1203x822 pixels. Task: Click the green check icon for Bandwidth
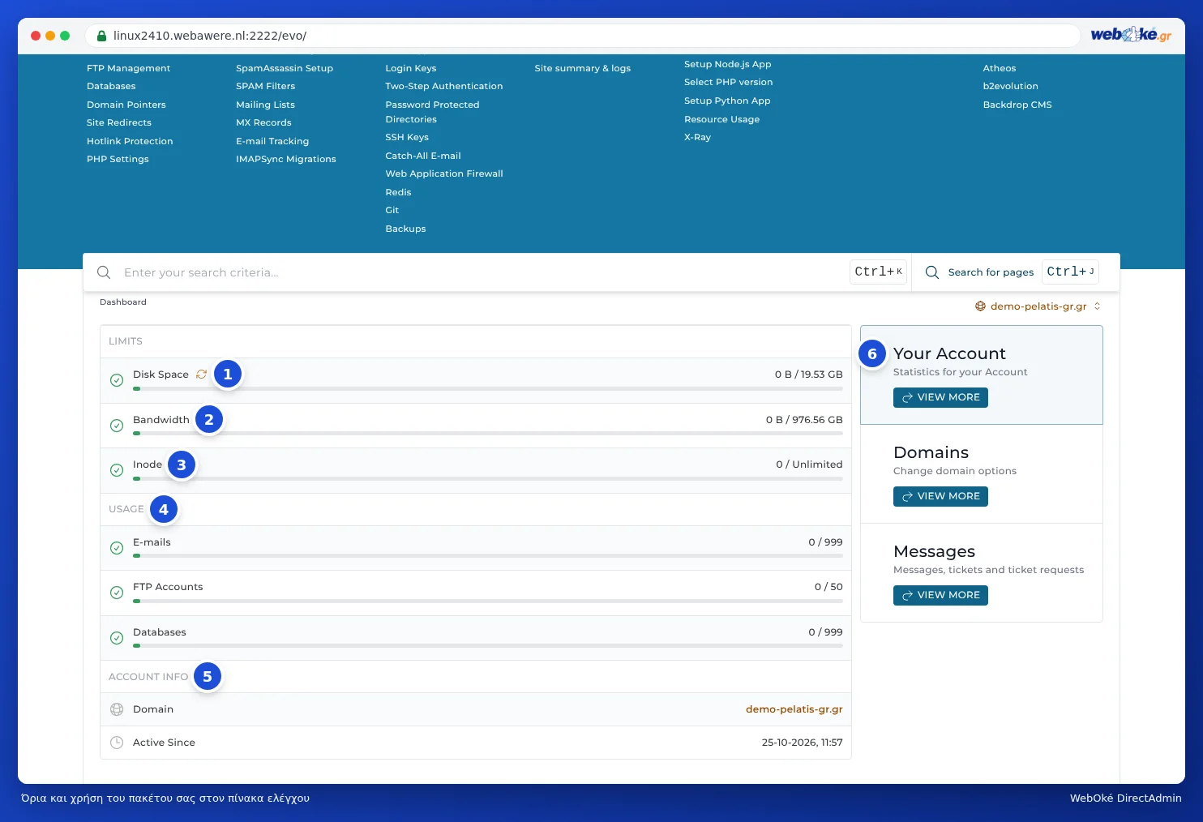click(x=117, y=426)
